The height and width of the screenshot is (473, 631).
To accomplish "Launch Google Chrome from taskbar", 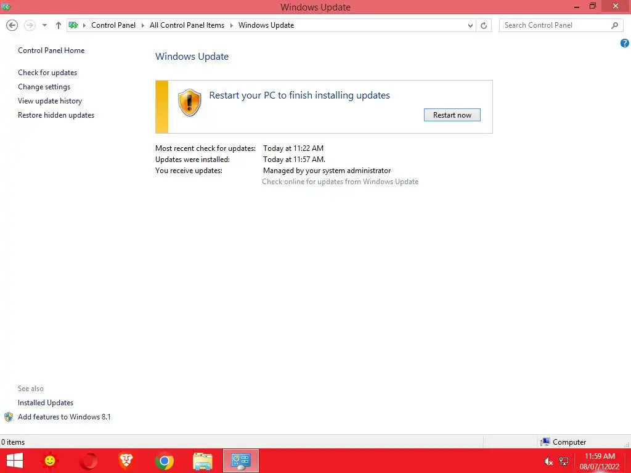I will (x=164, y=461).
